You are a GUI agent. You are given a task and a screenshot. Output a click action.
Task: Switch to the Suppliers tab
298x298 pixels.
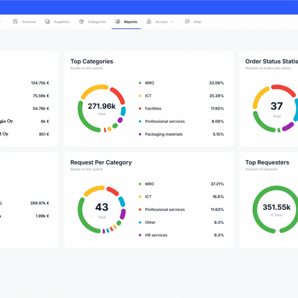point(62,22)
